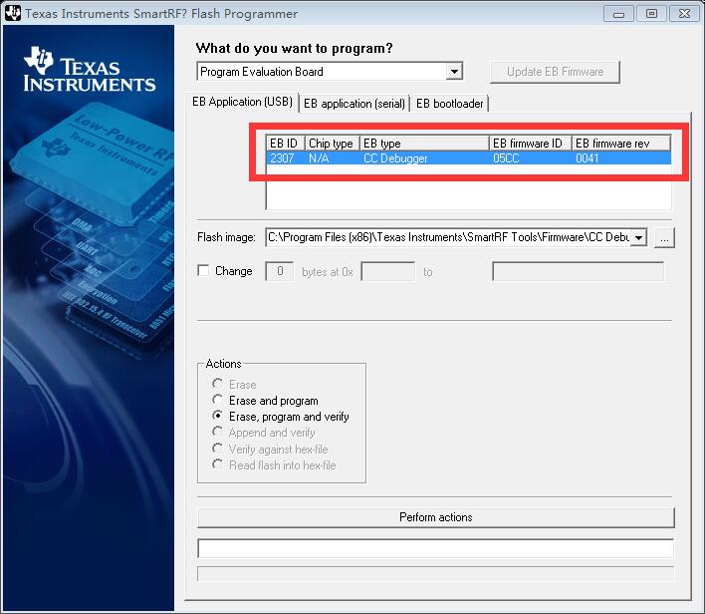
Task: Select Append and verify radio button
Action: 218,432
